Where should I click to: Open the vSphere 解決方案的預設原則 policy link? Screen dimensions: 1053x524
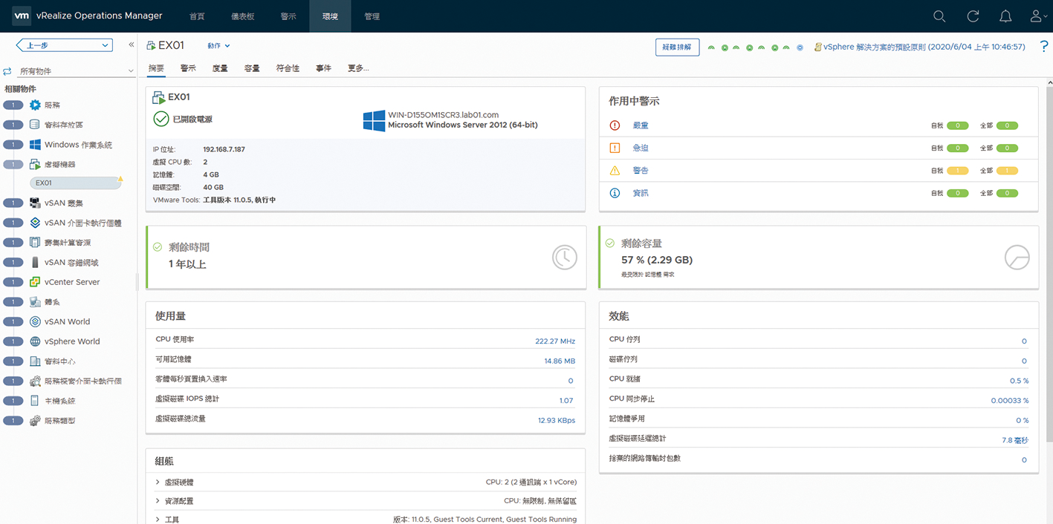click(x=924, y=47)
